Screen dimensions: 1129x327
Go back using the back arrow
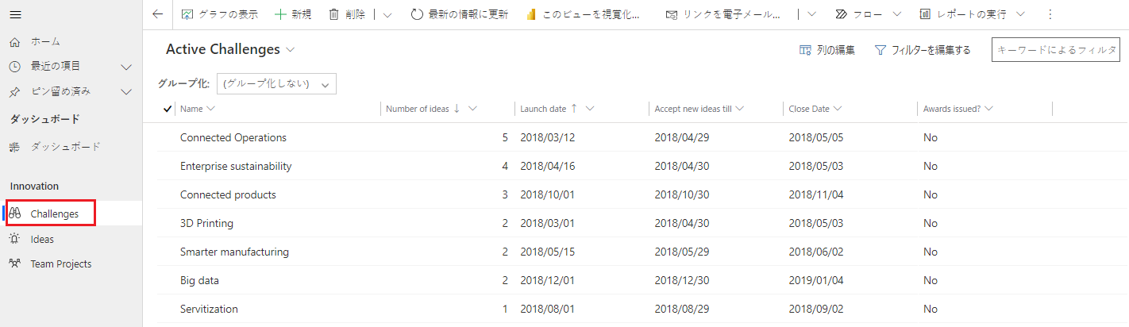coord(157,14)
